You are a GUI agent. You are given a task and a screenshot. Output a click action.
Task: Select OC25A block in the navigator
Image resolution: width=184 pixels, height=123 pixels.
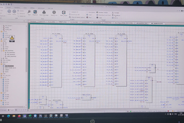coord(7,79)
